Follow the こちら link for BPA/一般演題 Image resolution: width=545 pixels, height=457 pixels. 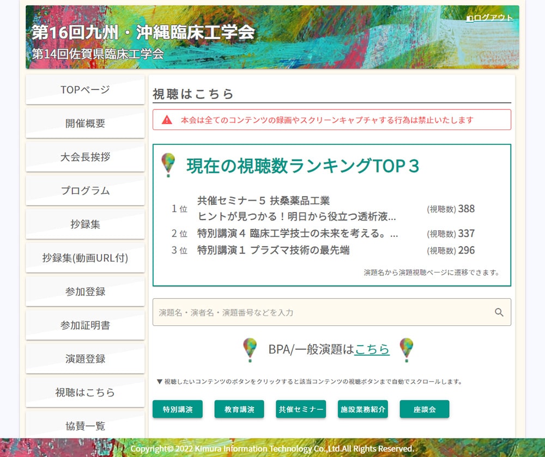(x=372, y=349)
